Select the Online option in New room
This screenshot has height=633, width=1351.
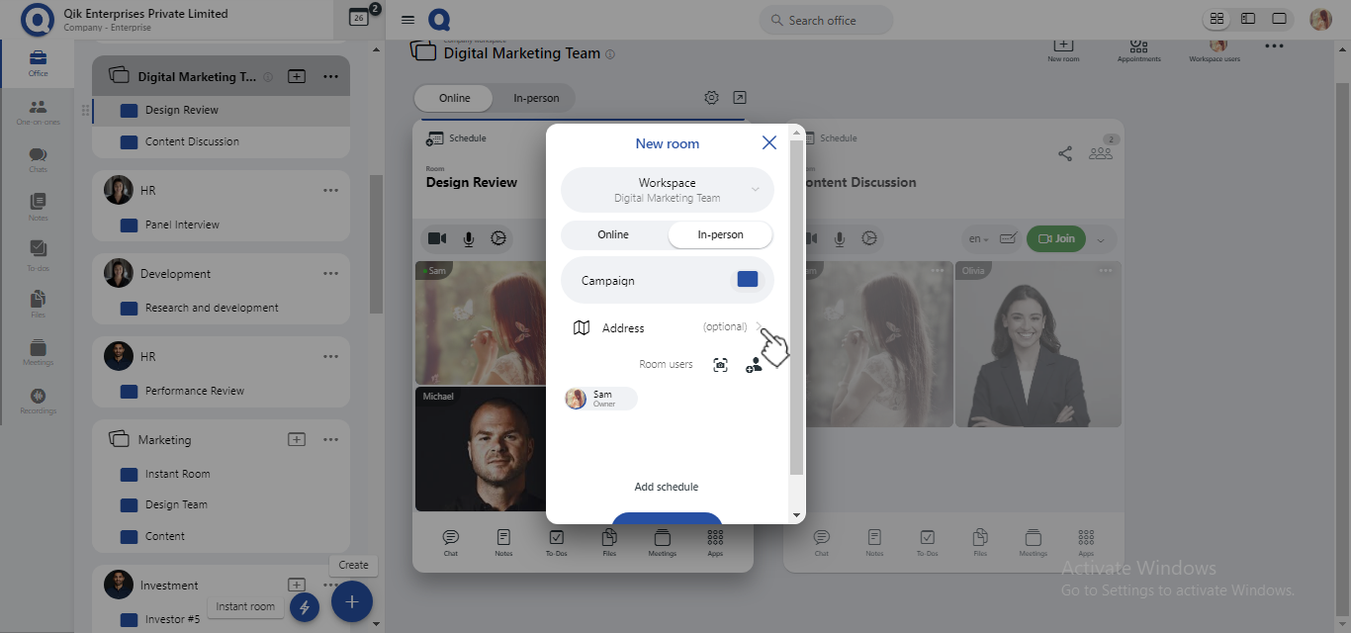[x=613, y=235]
